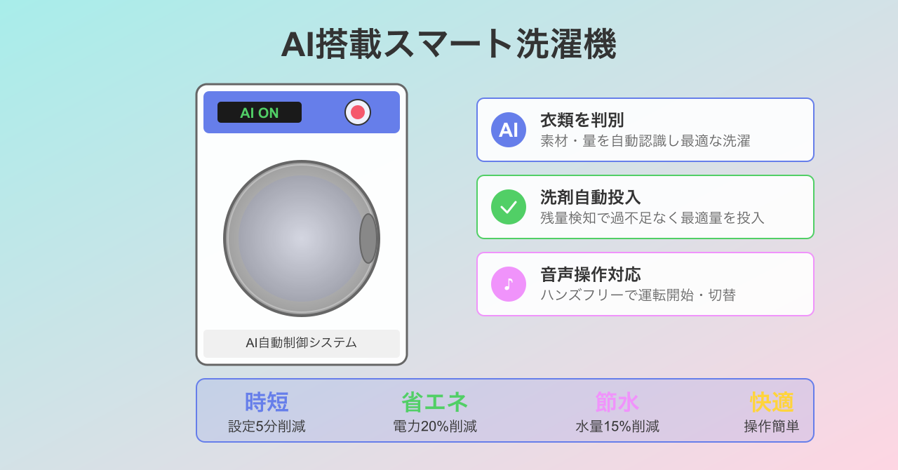Click the 節水 benefit heading
Screen dimensions: 898x470
coord(617,402)
